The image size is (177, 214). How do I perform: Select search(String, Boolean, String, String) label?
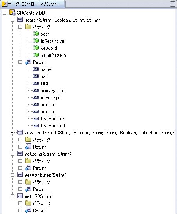coord(62,20)
